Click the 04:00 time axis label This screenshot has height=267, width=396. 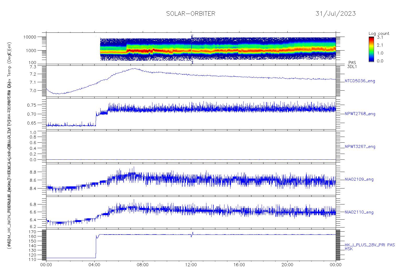tap(95, 264)
